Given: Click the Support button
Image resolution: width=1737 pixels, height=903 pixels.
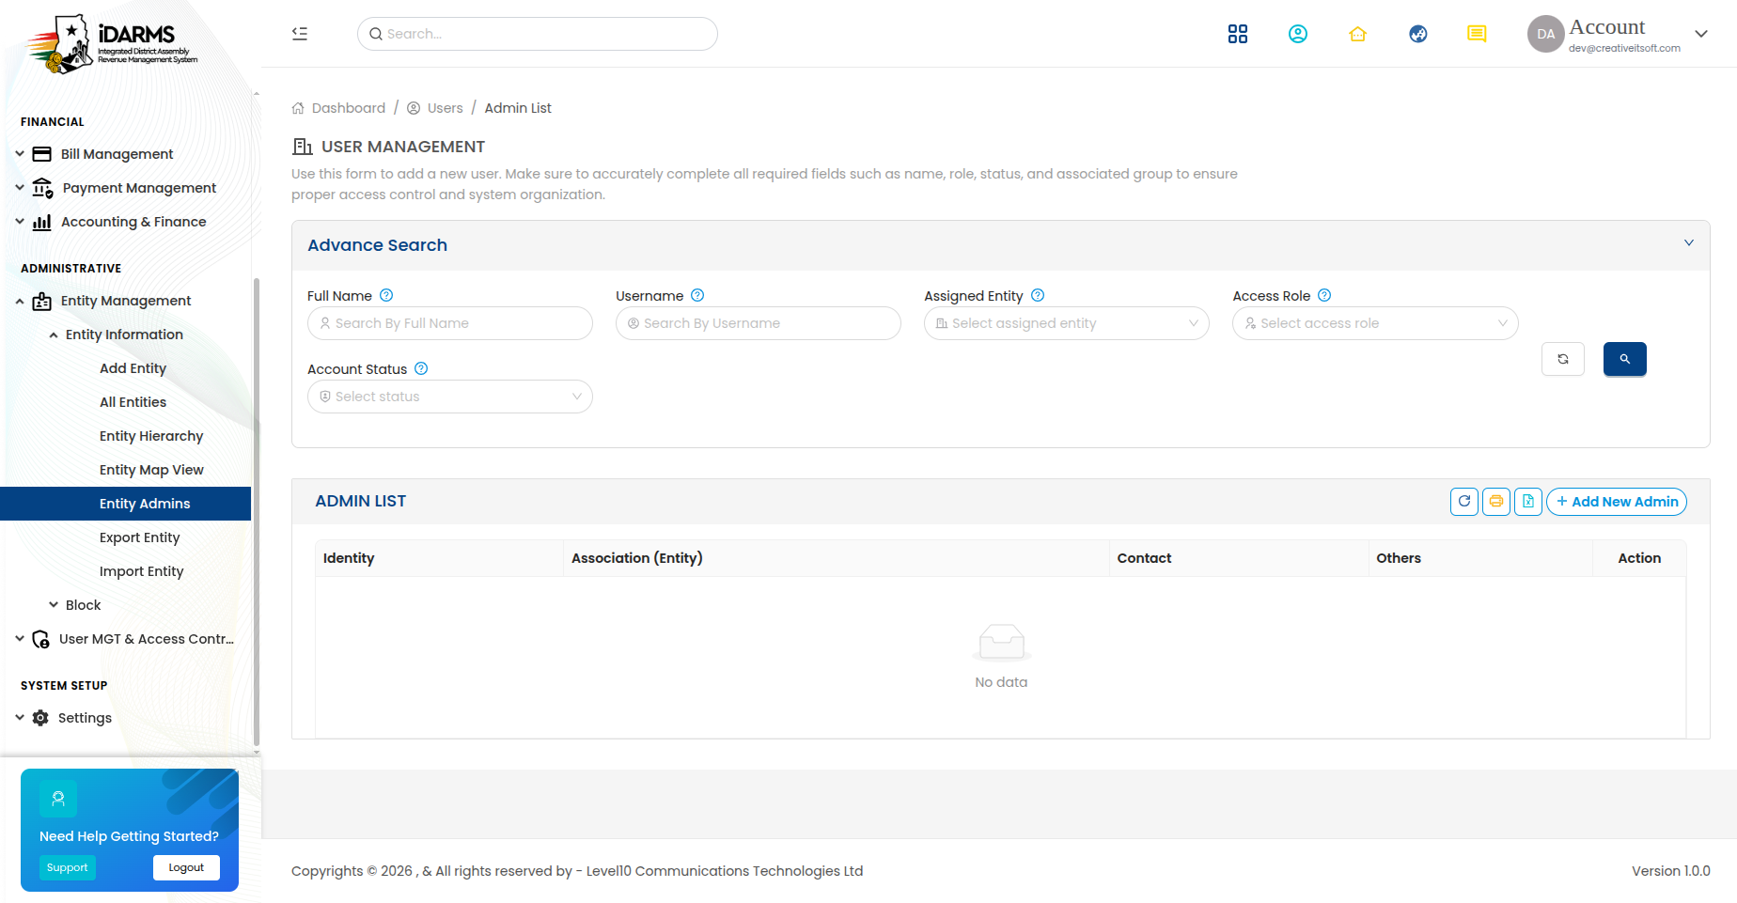Looking at the screenshot, I should [x=67, y=867].
